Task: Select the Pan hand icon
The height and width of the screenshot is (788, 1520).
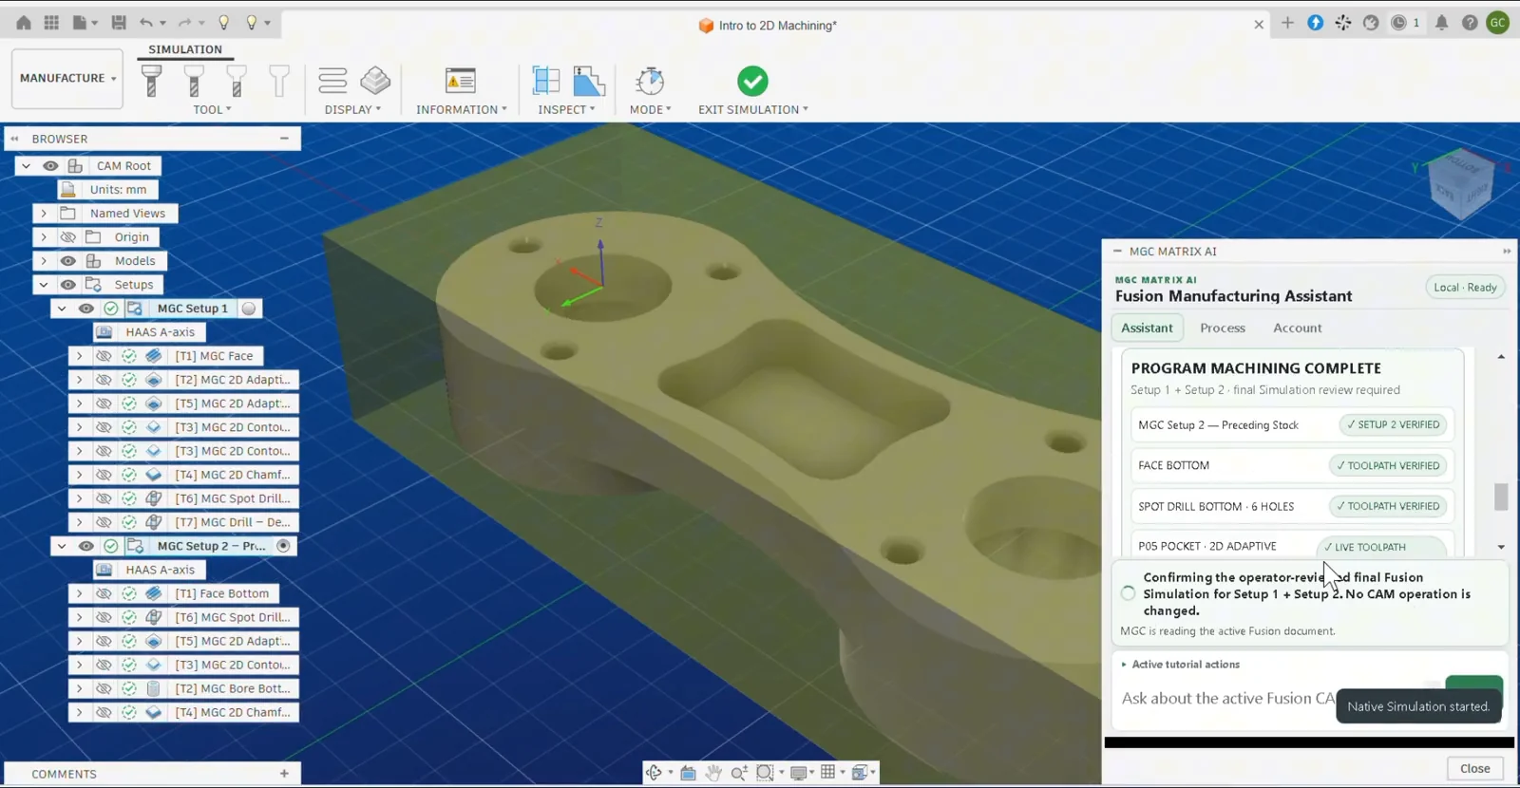Action: 713,773
